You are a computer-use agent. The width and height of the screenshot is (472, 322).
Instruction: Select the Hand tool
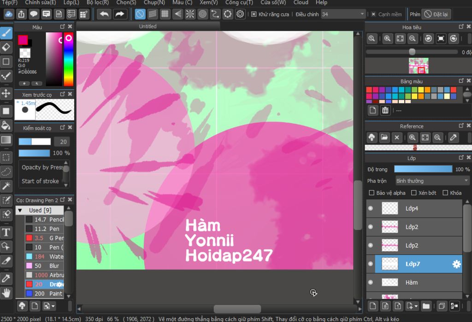[6, 293]
